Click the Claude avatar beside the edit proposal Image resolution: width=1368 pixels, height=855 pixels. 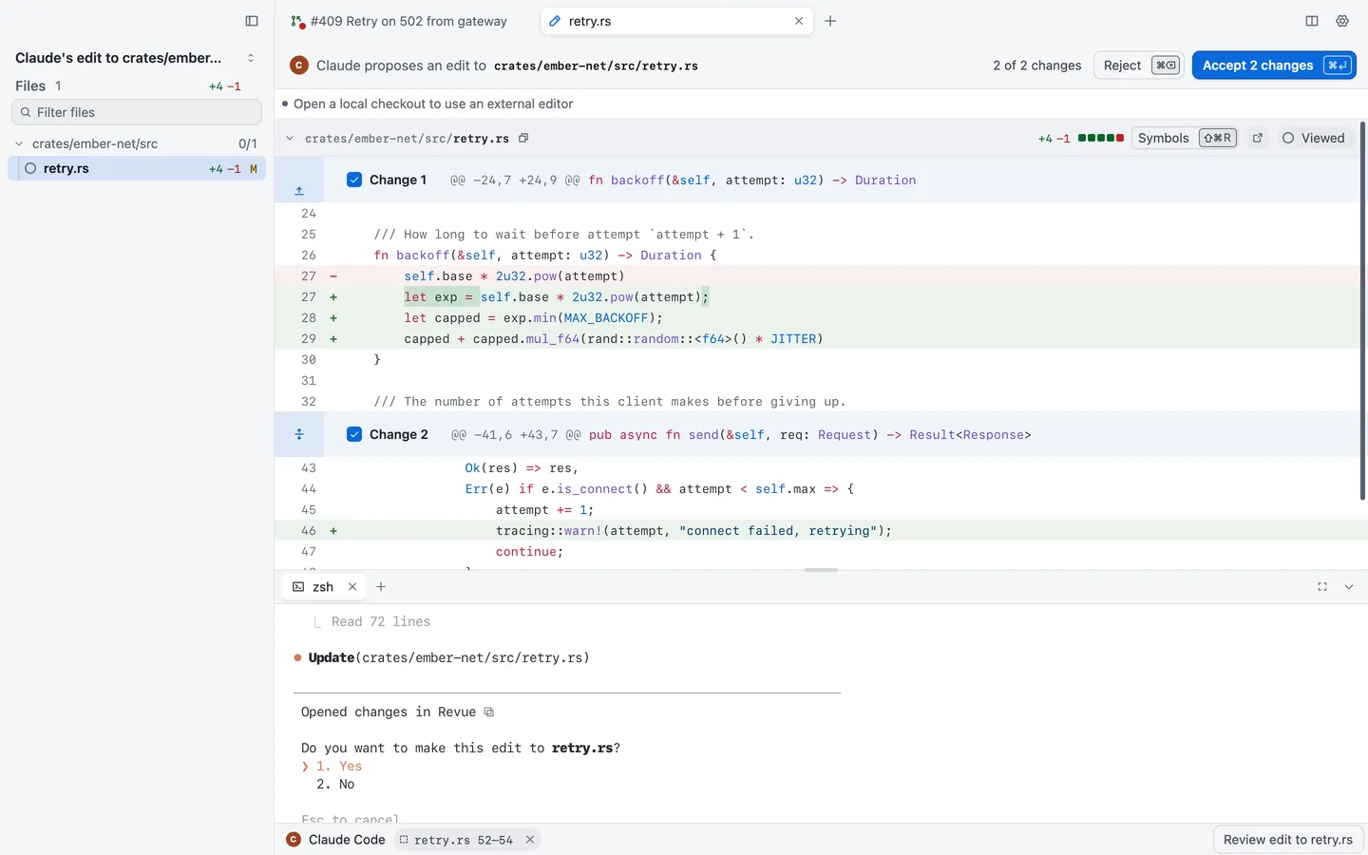(299, 65)
